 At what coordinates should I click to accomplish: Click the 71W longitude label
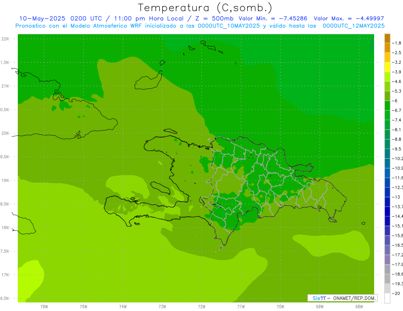(241, 307)
